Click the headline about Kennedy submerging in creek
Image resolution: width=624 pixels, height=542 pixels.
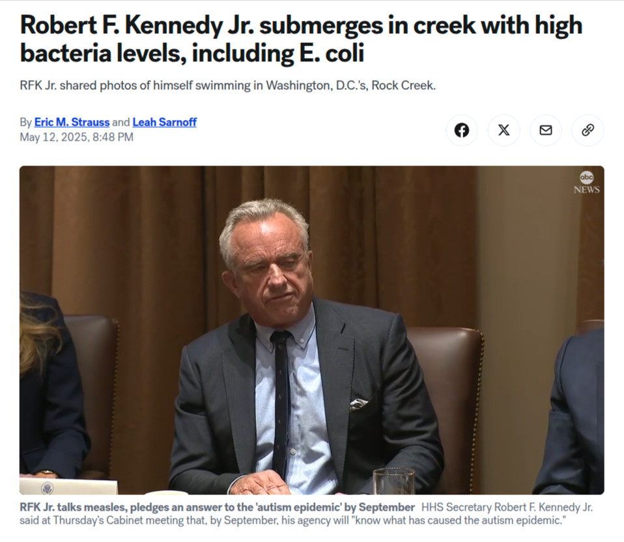coord(302,38)
